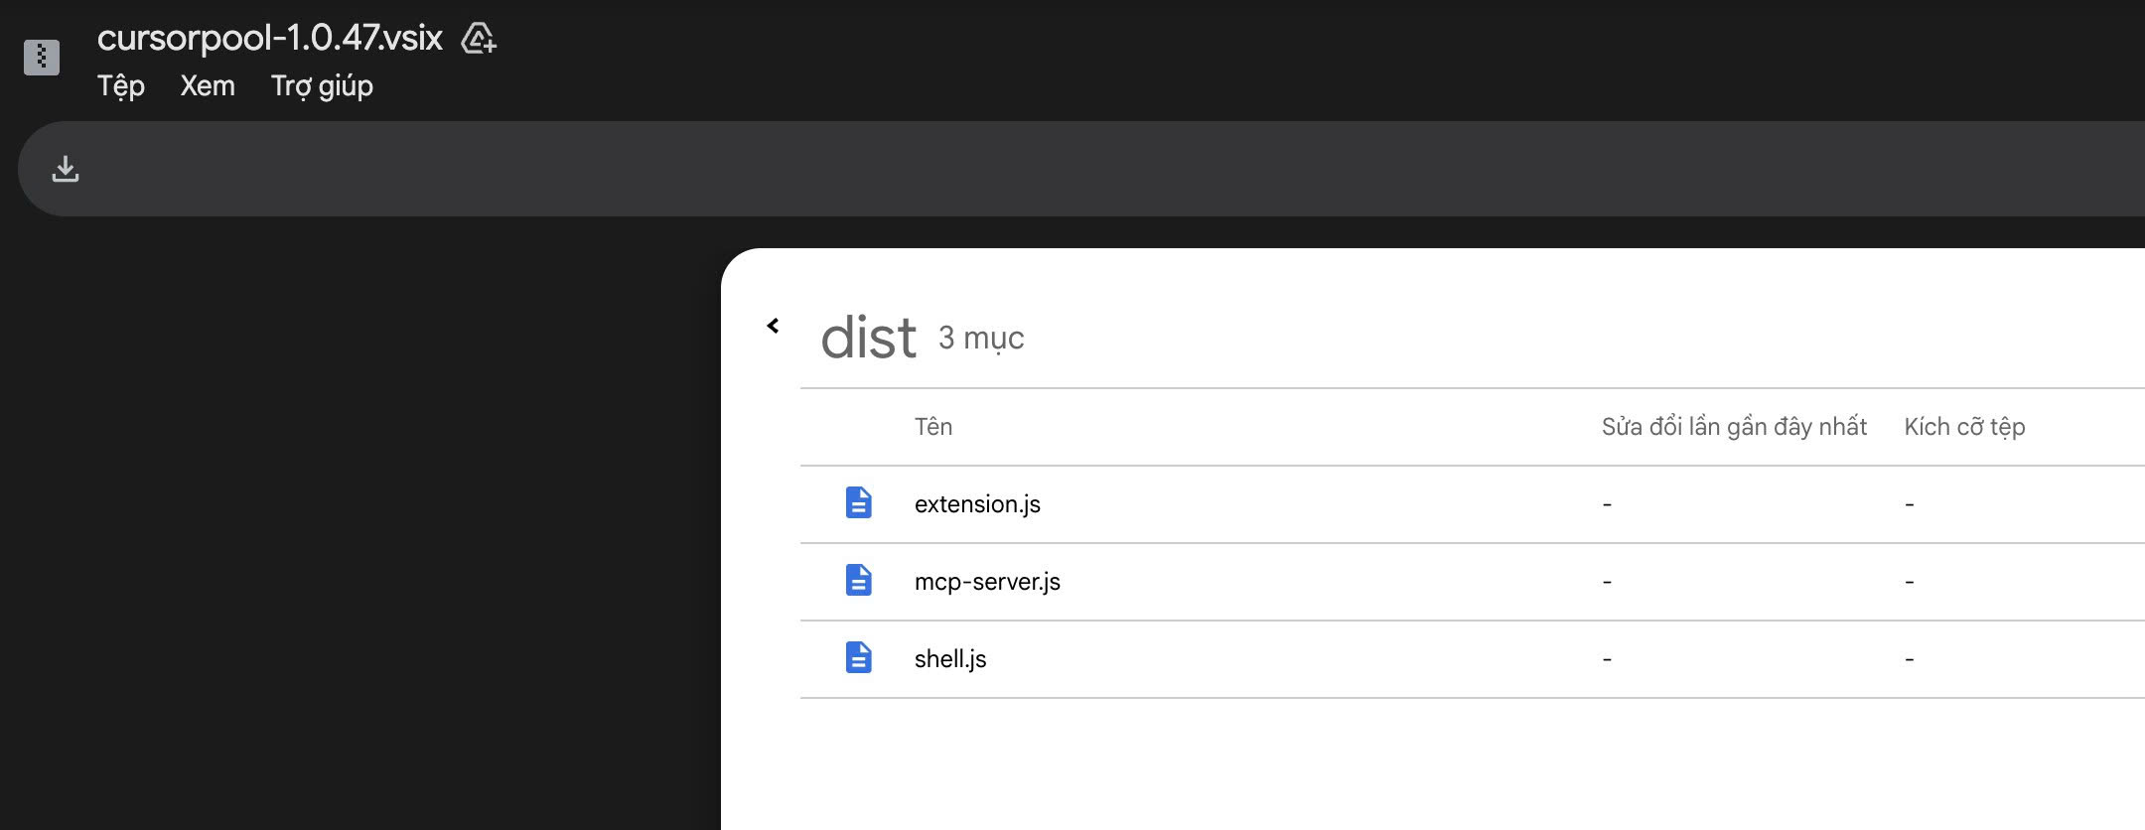The height and width of the screenshot is (830, 2145).
Task: Click the zip archive icon beside the title
Action: click(42, 57)
